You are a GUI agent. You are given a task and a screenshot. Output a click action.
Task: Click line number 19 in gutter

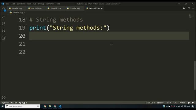(22, 28)
